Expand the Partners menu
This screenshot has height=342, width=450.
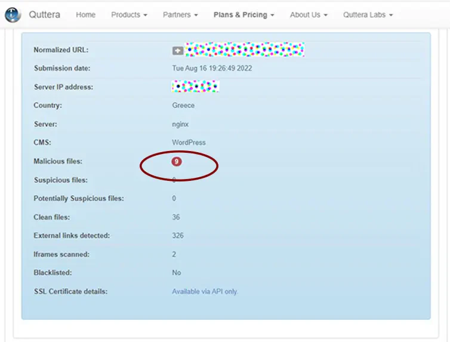180,15
